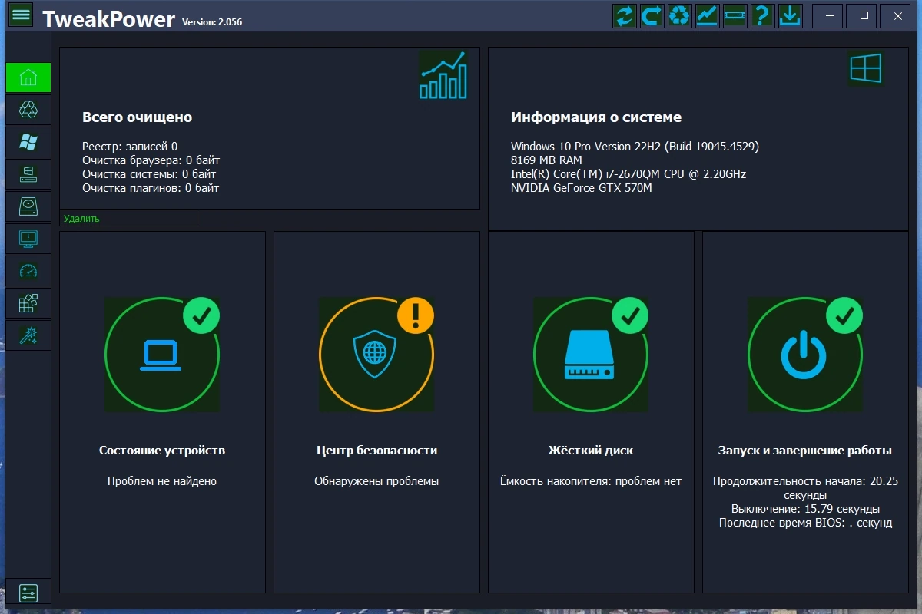The image size is (922, 614).
Task: Click the redo curved arrow toolbar icon
Action: 652,15
